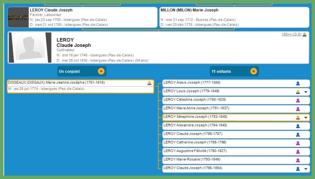315x179 pixels.
Task: Click person icon for Marie Anne Joseph
Action: pos(297,109)
